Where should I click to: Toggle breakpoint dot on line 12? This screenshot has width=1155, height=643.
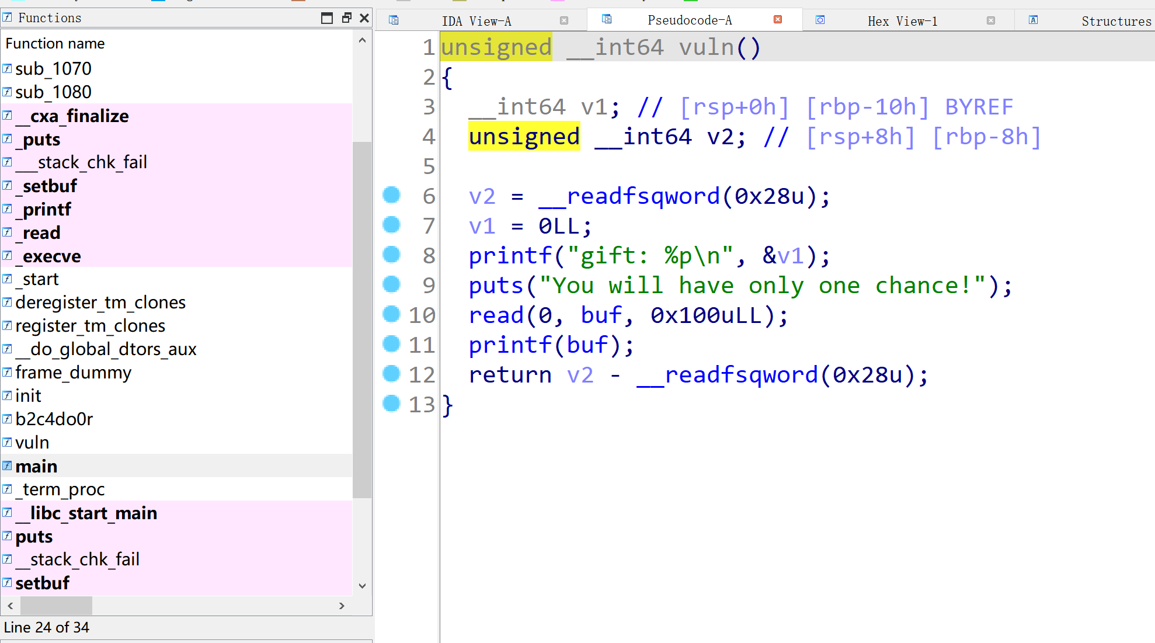(x=391, y=373)
